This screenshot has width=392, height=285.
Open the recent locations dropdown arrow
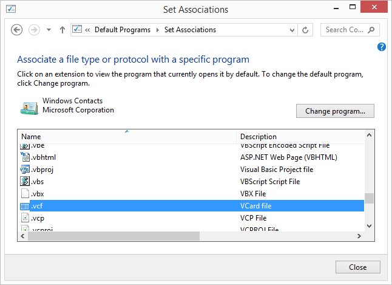pos(49,29)
